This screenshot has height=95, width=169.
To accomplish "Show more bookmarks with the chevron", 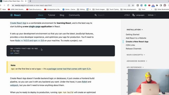I will 152,9.
